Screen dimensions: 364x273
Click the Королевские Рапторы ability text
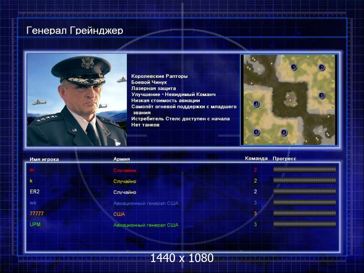[x=160, y=76]
